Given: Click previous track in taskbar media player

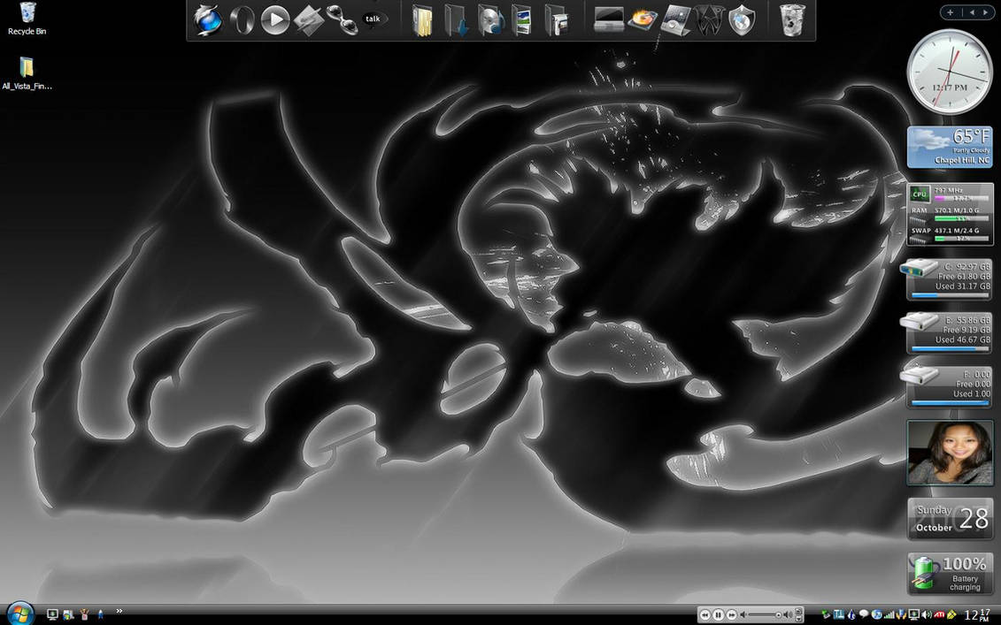Looking at the screenshot, I should pyautogui.click(x=705, y=614).
